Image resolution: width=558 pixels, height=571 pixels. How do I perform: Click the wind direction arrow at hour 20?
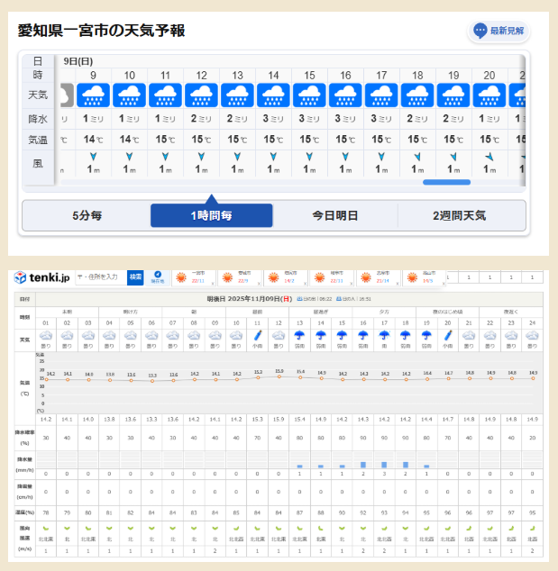click(489, 157)
